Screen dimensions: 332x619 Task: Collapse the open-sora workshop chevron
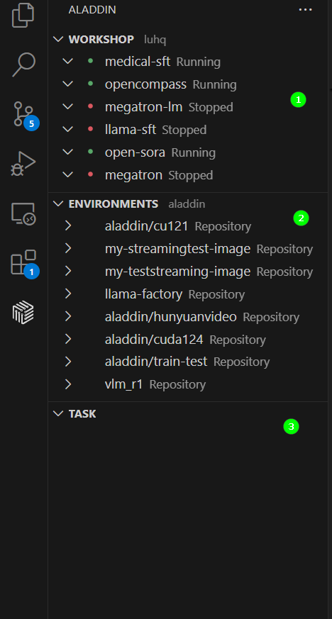[x=68, y=152]
